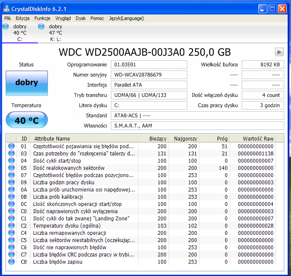Open the Pomoc menu
This screenshot has width=291, height=276.
click(97, 18)
